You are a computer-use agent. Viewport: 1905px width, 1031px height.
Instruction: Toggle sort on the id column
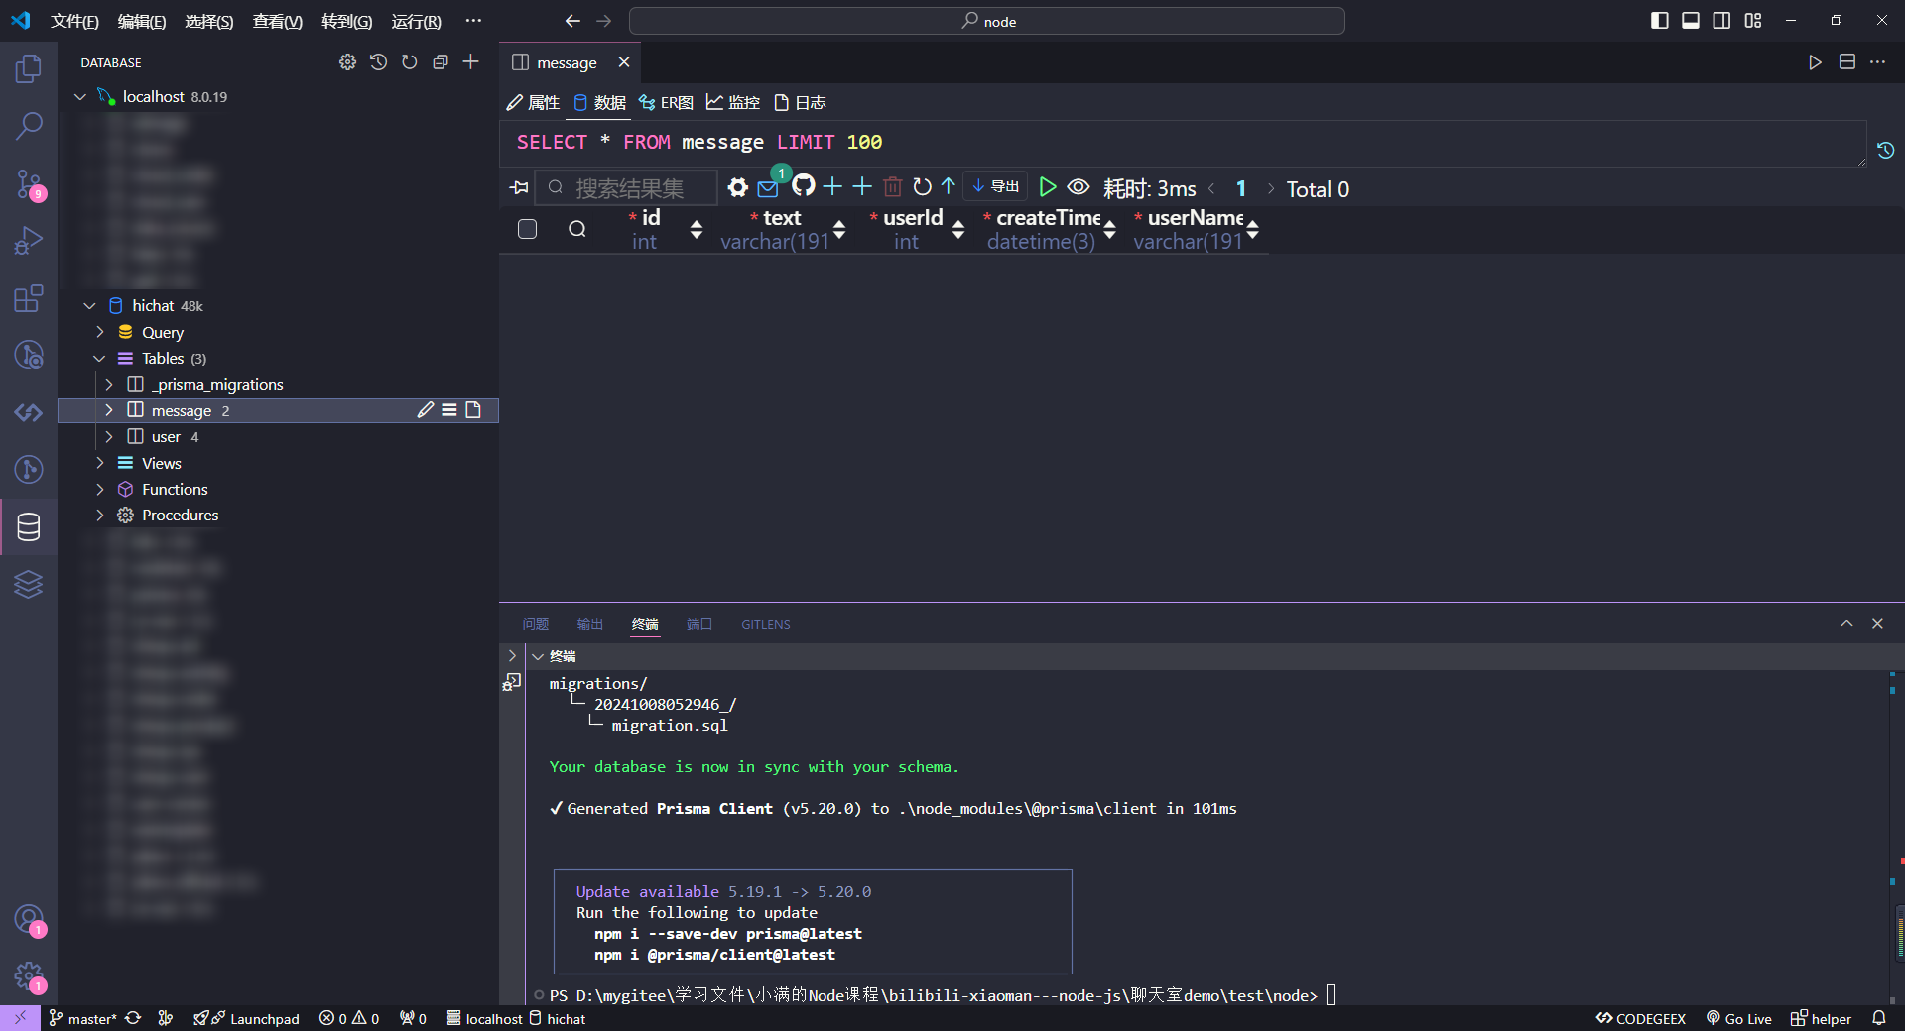697,229
